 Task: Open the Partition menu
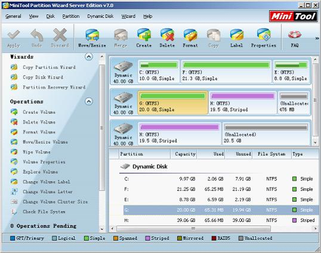point(71,16)
